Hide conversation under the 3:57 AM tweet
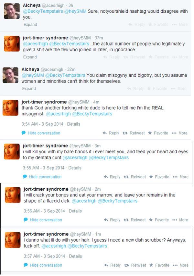Viewport: 194px width, 276px height. point(46,265)
